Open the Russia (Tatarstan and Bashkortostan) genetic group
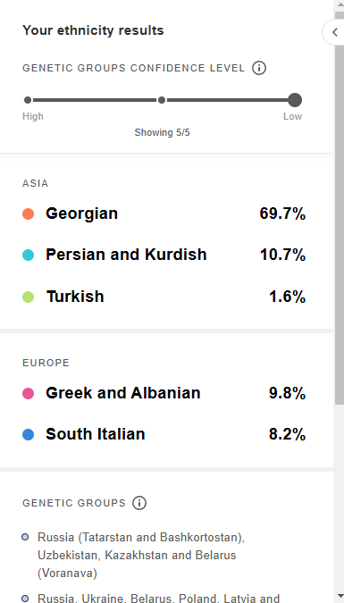 click(x=141, y=555)
